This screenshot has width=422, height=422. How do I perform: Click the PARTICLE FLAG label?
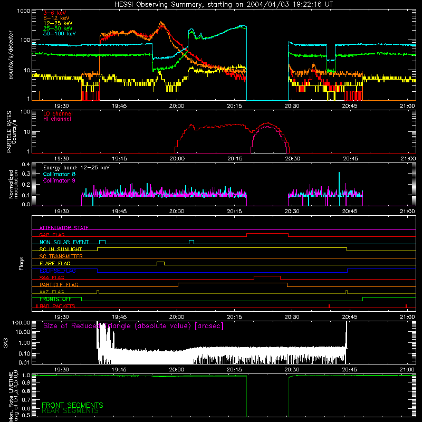coord(59,284)
